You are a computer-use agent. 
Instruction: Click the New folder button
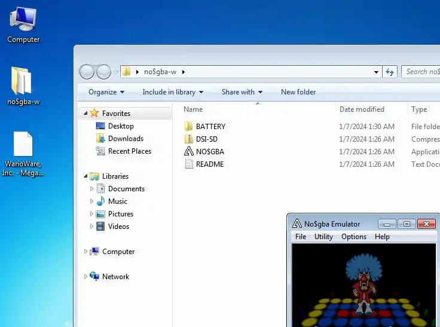tap(298, 92)
